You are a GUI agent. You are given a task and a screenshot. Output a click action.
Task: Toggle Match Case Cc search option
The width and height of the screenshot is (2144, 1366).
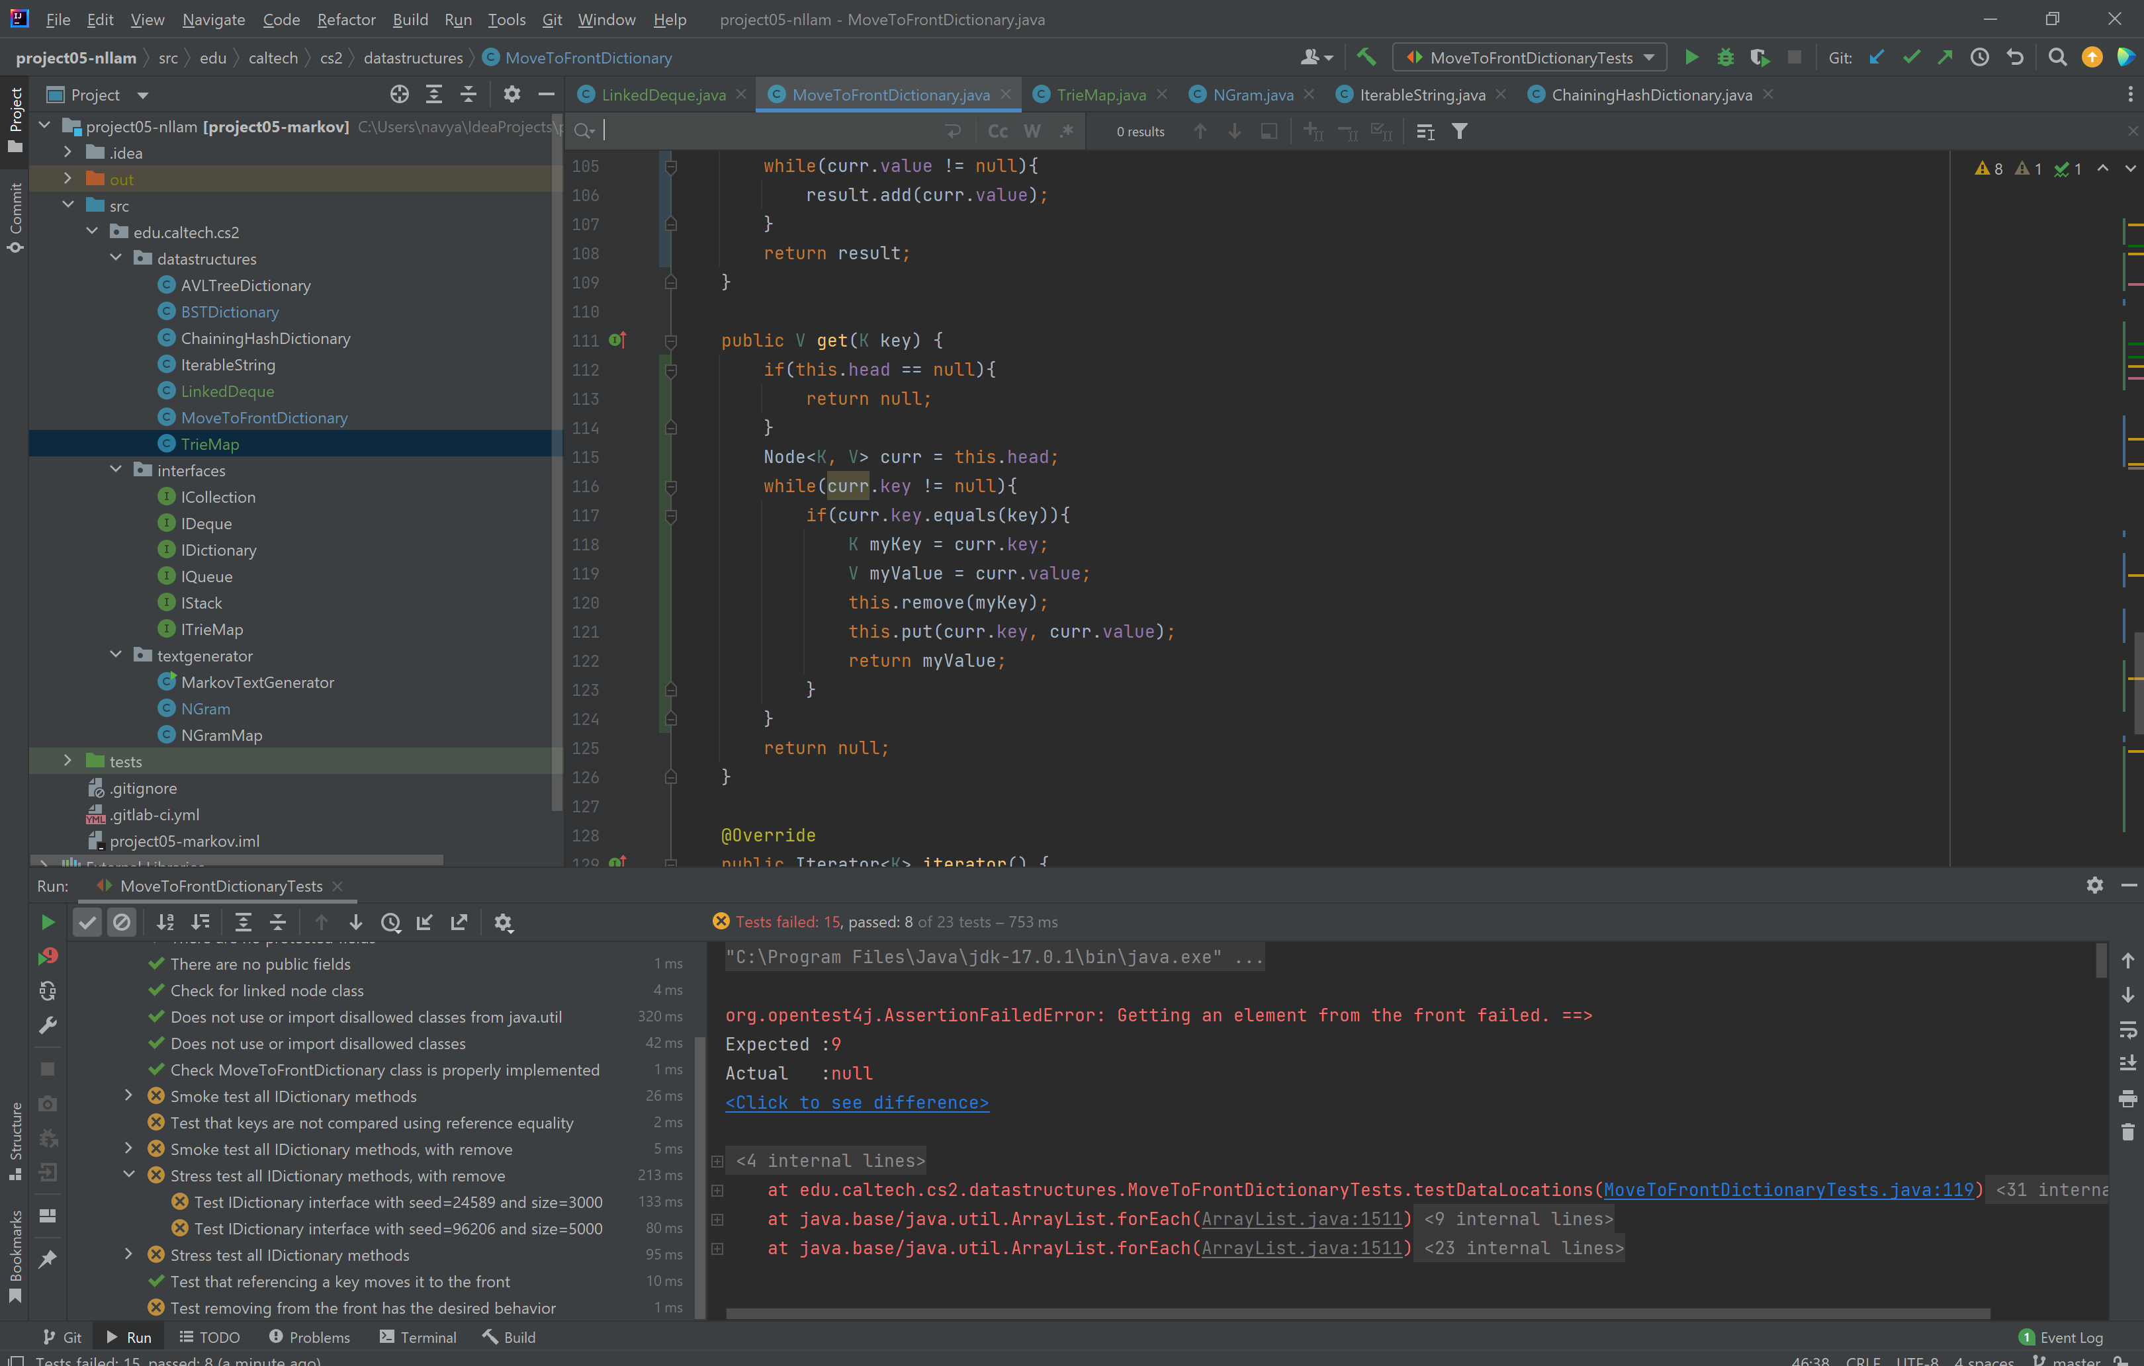tap(997, 132)
